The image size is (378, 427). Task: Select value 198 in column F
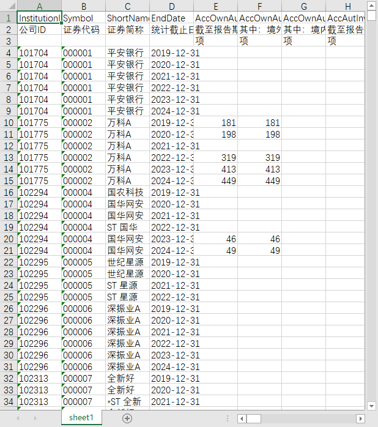tap(260, 134)
